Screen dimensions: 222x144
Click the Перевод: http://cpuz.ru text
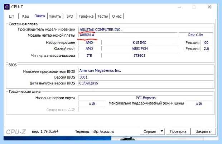94,131
